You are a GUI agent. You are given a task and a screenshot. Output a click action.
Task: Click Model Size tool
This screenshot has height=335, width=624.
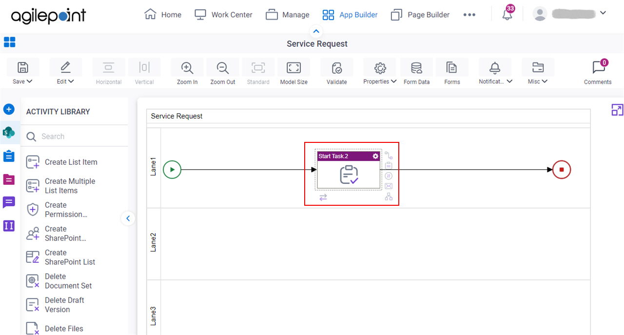pyautogui.click(x=294, y=73)
